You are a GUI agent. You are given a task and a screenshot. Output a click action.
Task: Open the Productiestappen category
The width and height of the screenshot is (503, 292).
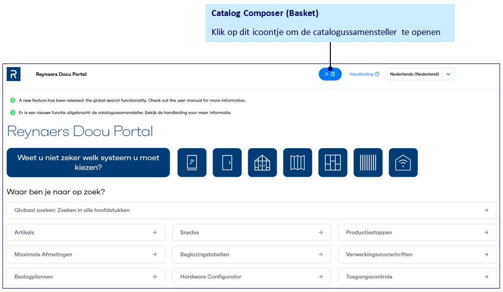(417, 232)
